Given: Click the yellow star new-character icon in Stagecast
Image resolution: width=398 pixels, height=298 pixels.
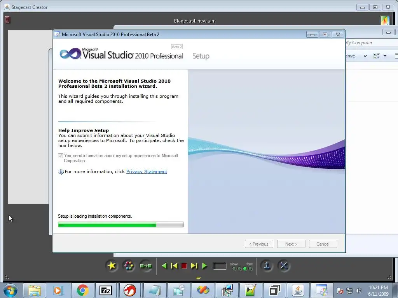Looking at the screenshot, I should click(x=112, y=266).
